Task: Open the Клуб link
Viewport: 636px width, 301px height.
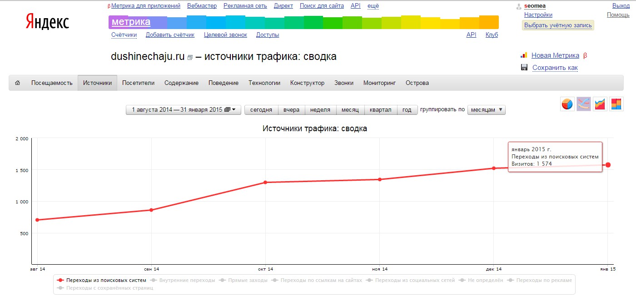Action: (492, 35)
